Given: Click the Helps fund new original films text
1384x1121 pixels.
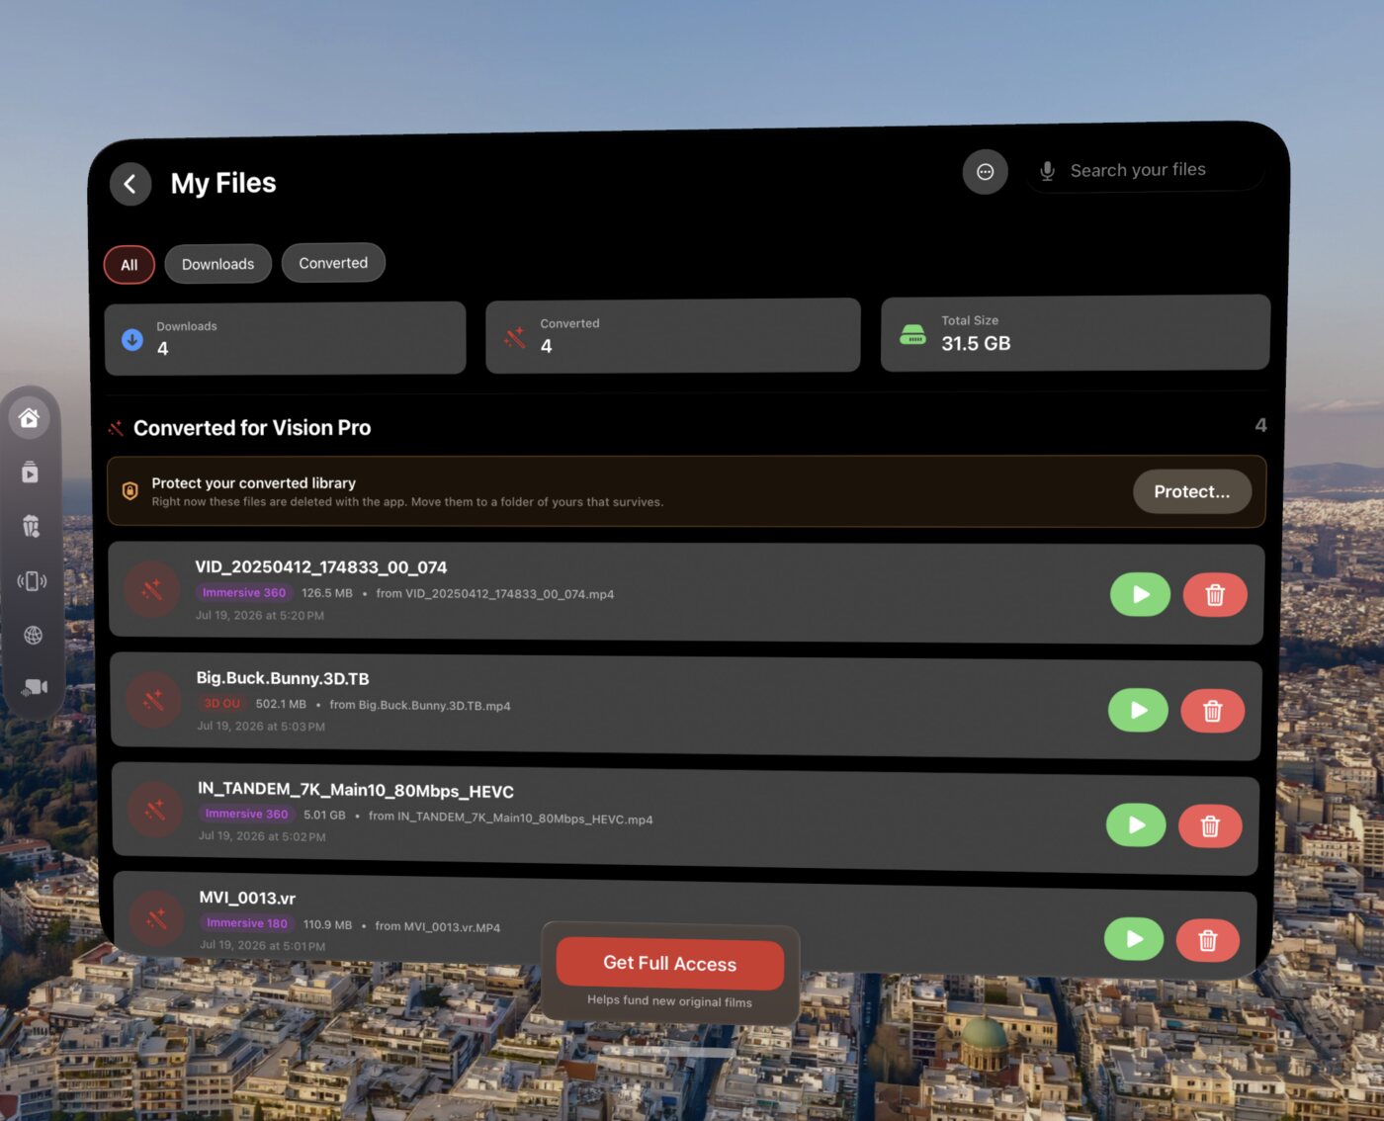Looking at the screenshot, I should [669, 1001].
